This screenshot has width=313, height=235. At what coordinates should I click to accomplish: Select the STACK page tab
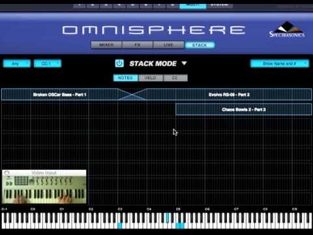click(200, 45)
